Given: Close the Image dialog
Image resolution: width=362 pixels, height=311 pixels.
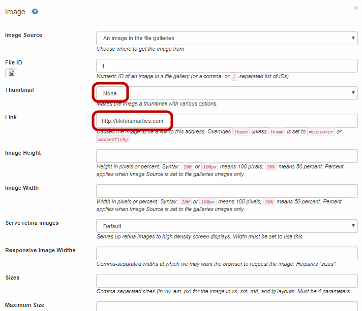Looking at the screenshot, I should 355,8.
